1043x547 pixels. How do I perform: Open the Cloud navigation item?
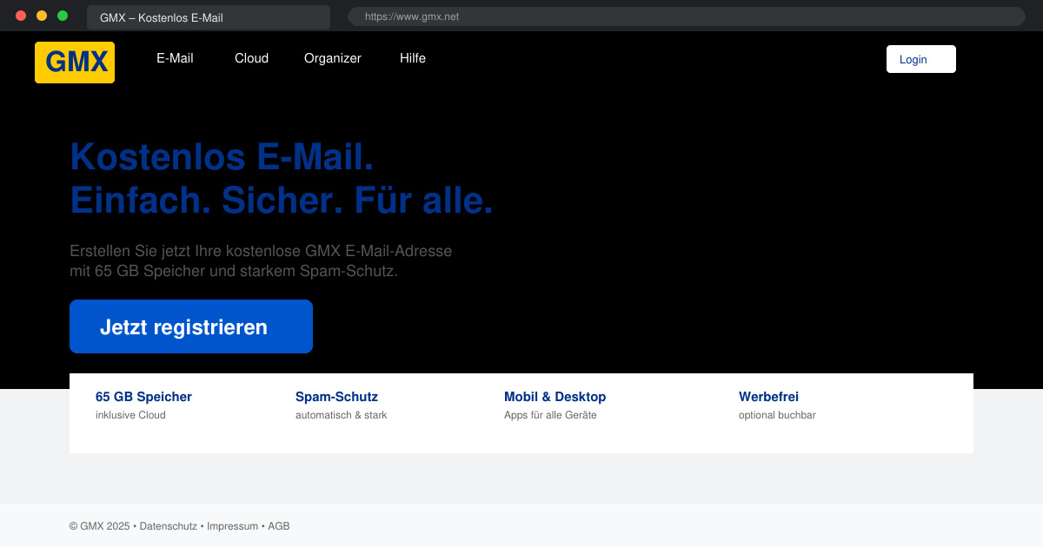(x=251, y=58)
